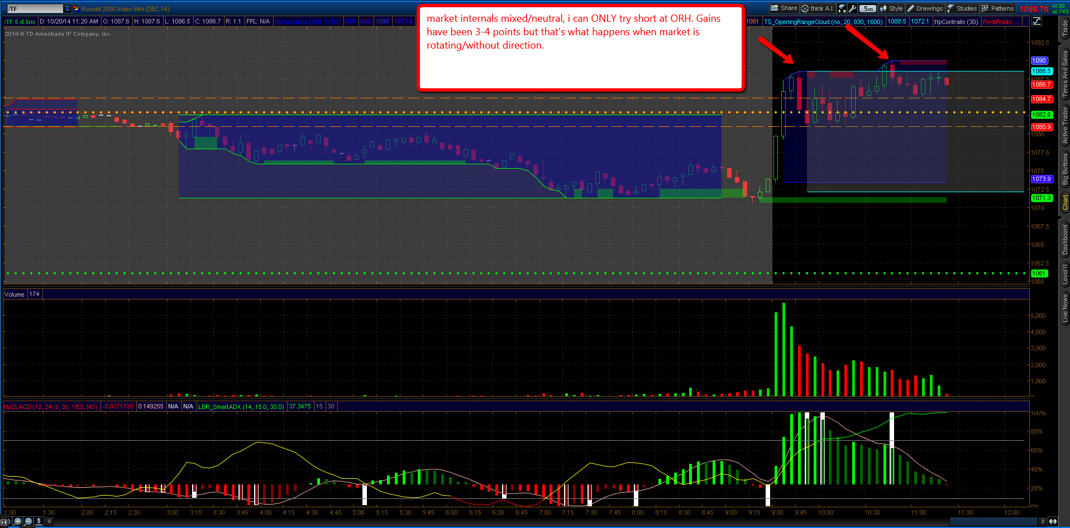Open the Active Trader sidebar tab

(x=1064, y=125)
